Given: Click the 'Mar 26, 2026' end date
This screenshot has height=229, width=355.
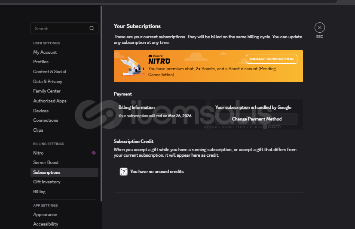Looking at the screenshot, I should click(x=180, y=116).
